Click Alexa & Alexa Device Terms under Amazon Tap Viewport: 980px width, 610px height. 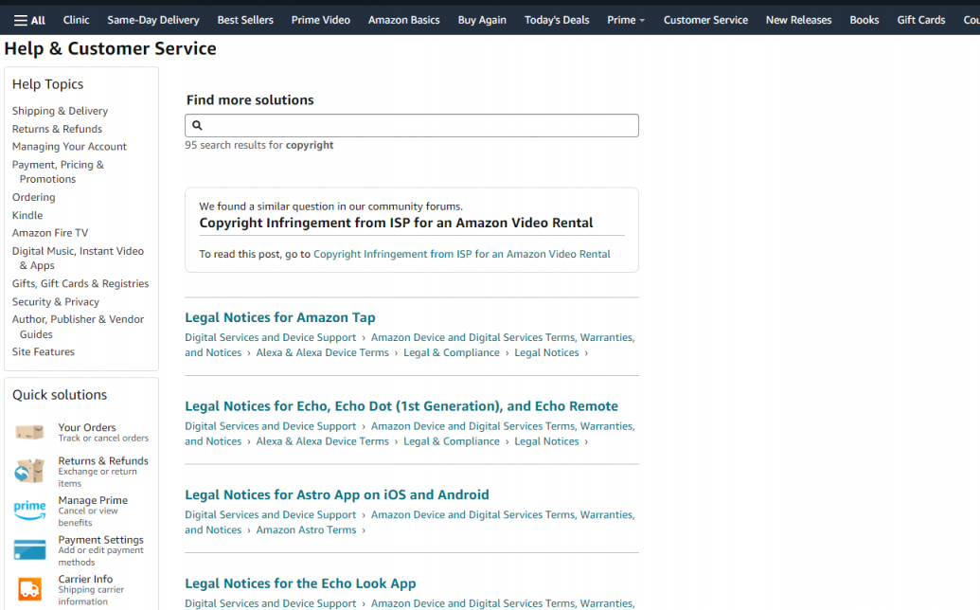323,352
